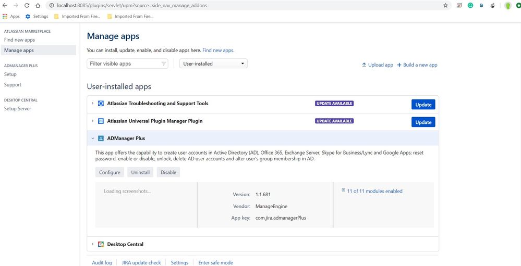Image resolution: width=521 pixels, height=266 pixels.
Task: Open the Apps grid icon in the bookmarks bar
Action: point(5,16)
